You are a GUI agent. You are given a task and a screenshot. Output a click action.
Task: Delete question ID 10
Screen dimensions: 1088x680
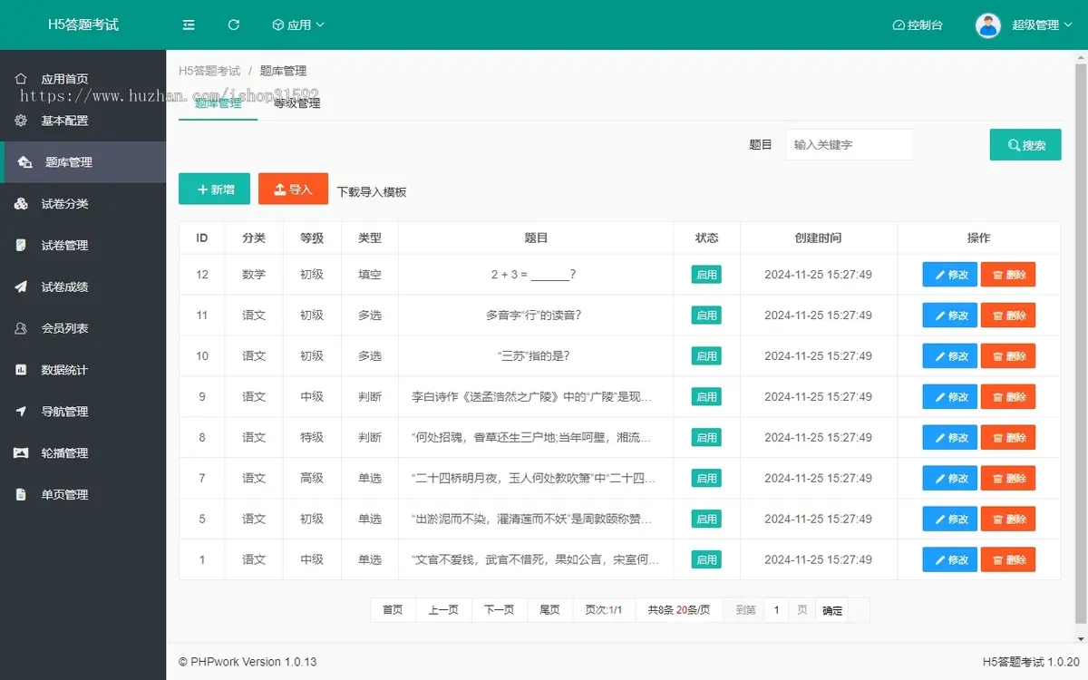1008,356
